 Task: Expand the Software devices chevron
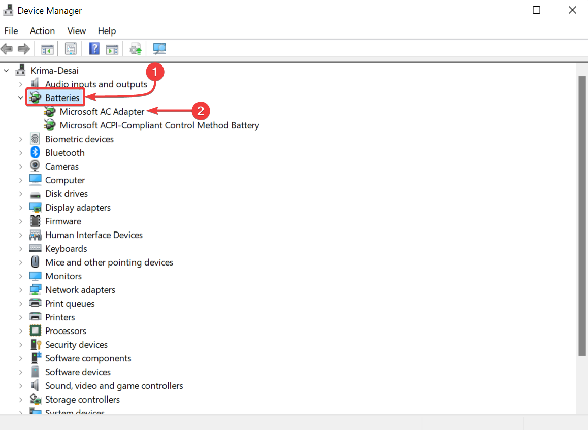21,372
